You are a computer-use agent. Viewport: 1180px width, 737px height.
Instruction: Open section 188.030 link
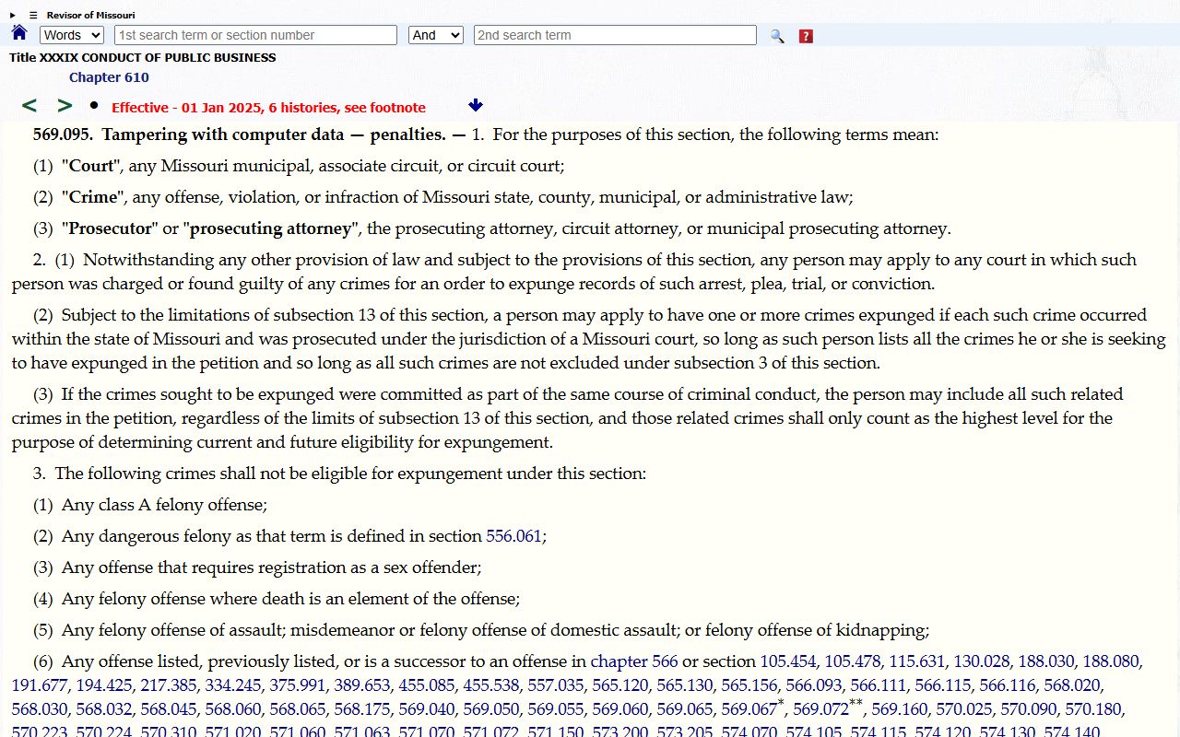(x=1046, y=661)
